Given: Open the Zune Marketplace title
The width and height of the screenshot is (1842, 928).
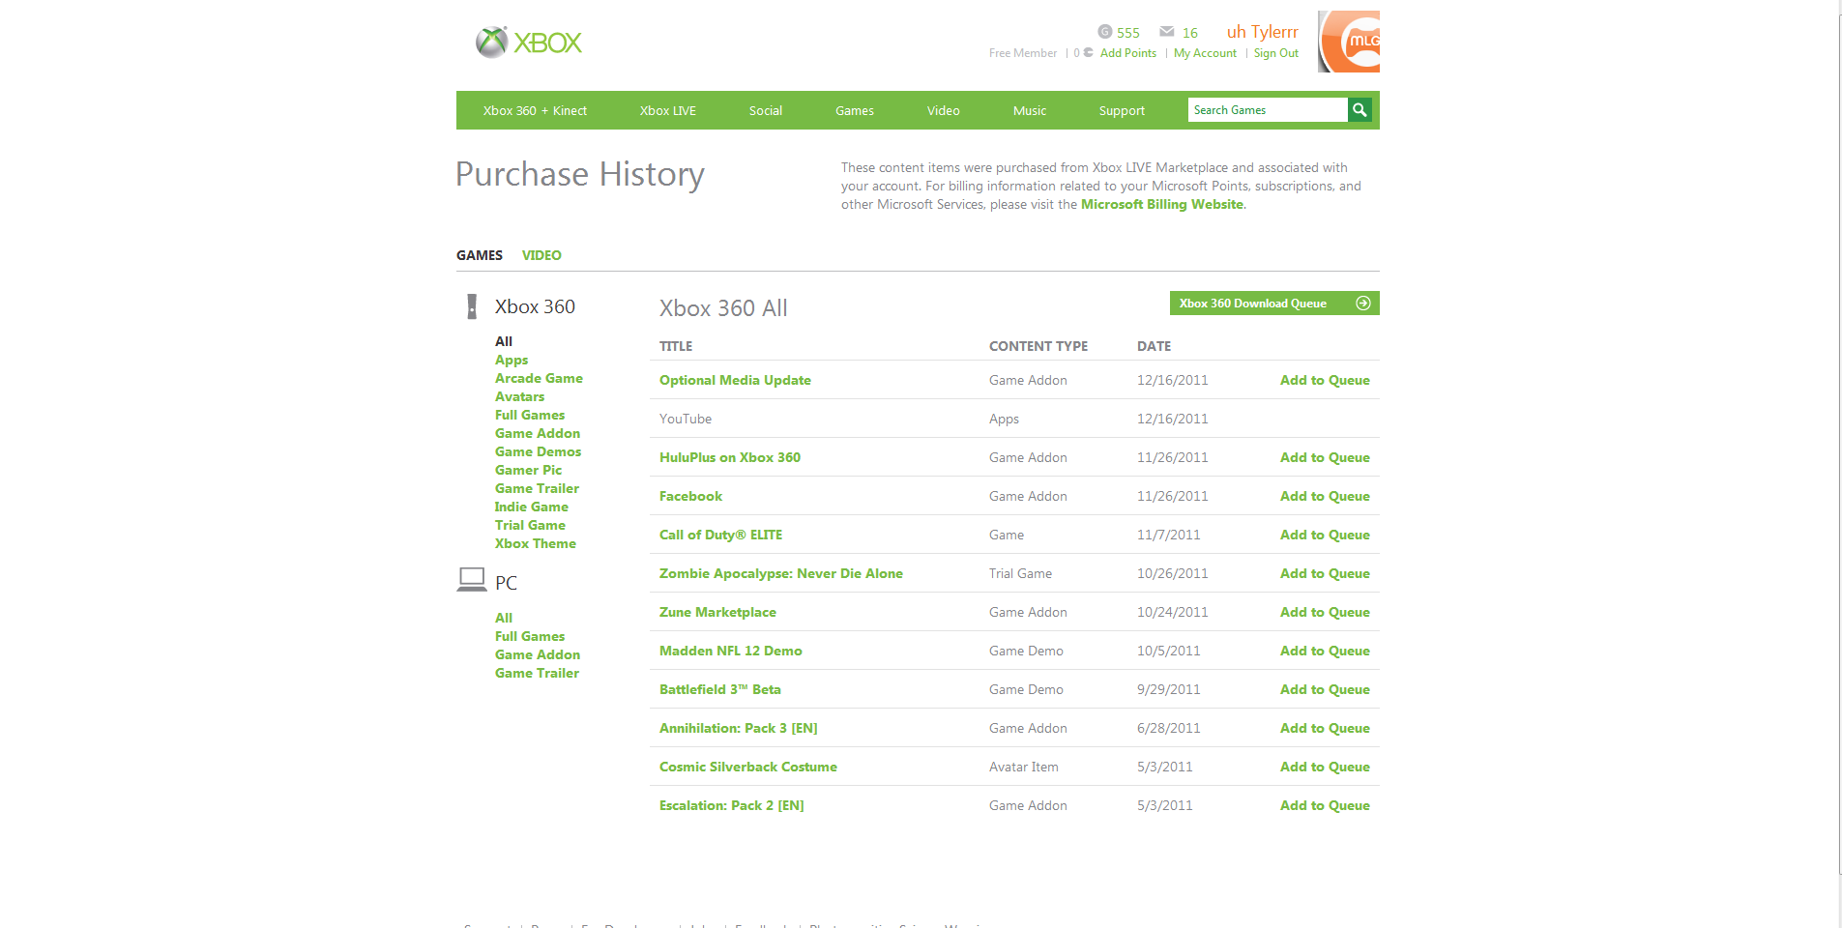Looking at the screenshot, I should click(717, 612).
